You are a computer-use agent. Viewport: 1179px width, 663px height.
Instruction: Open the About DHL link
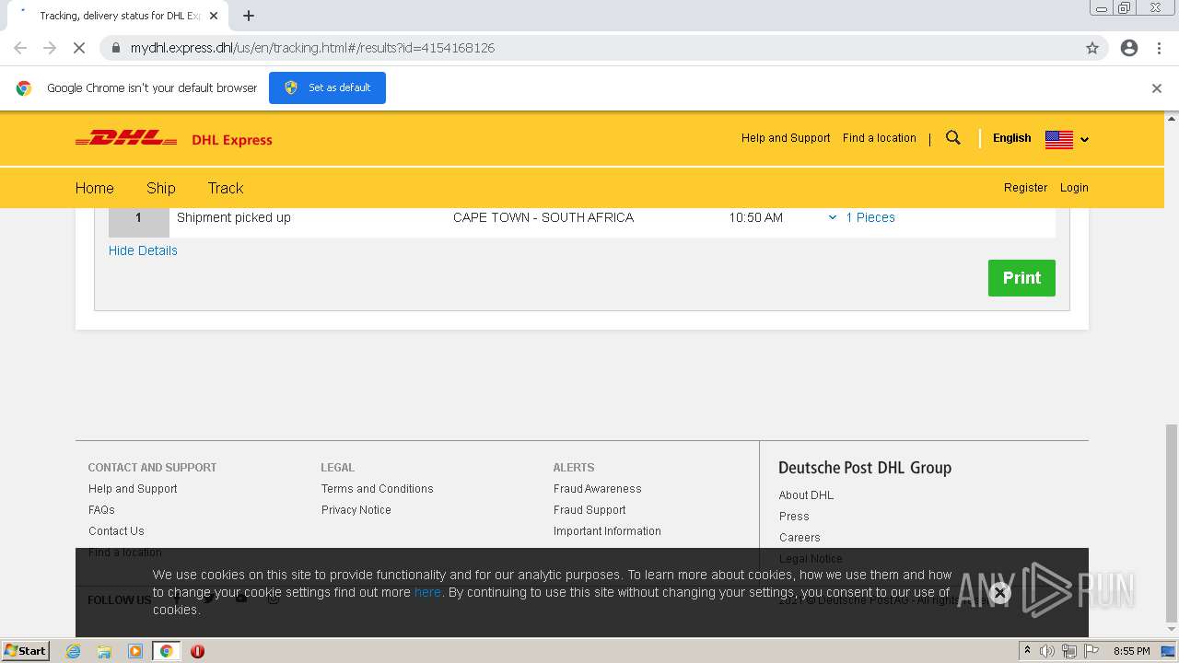pyautogui.click(x=806, y=495)
